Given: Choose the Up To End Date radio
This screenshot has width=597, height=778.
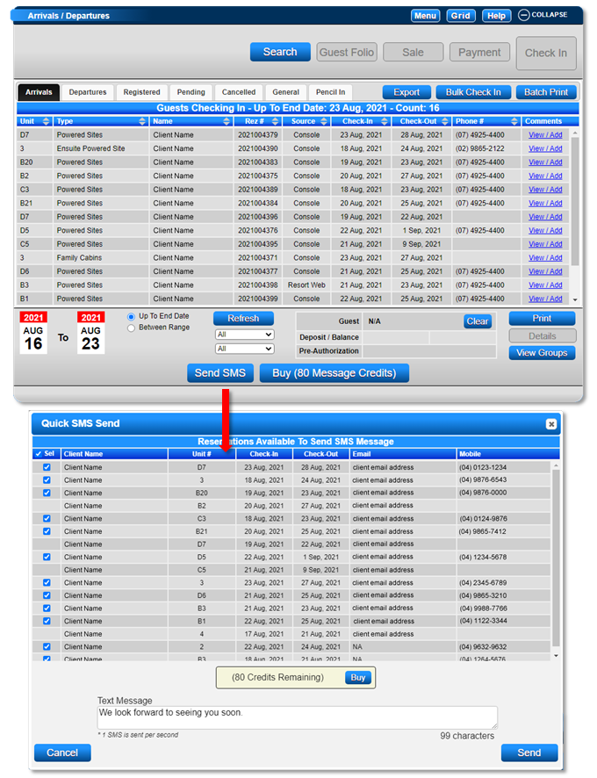Looking at the screenshot, I should [x=131, y=317].
